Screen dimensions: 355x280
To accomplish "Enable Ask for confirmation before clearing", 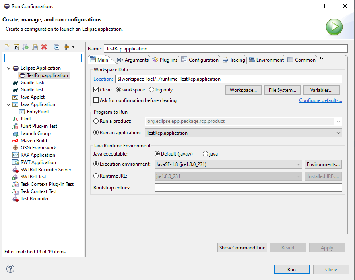I will point(96,100).
